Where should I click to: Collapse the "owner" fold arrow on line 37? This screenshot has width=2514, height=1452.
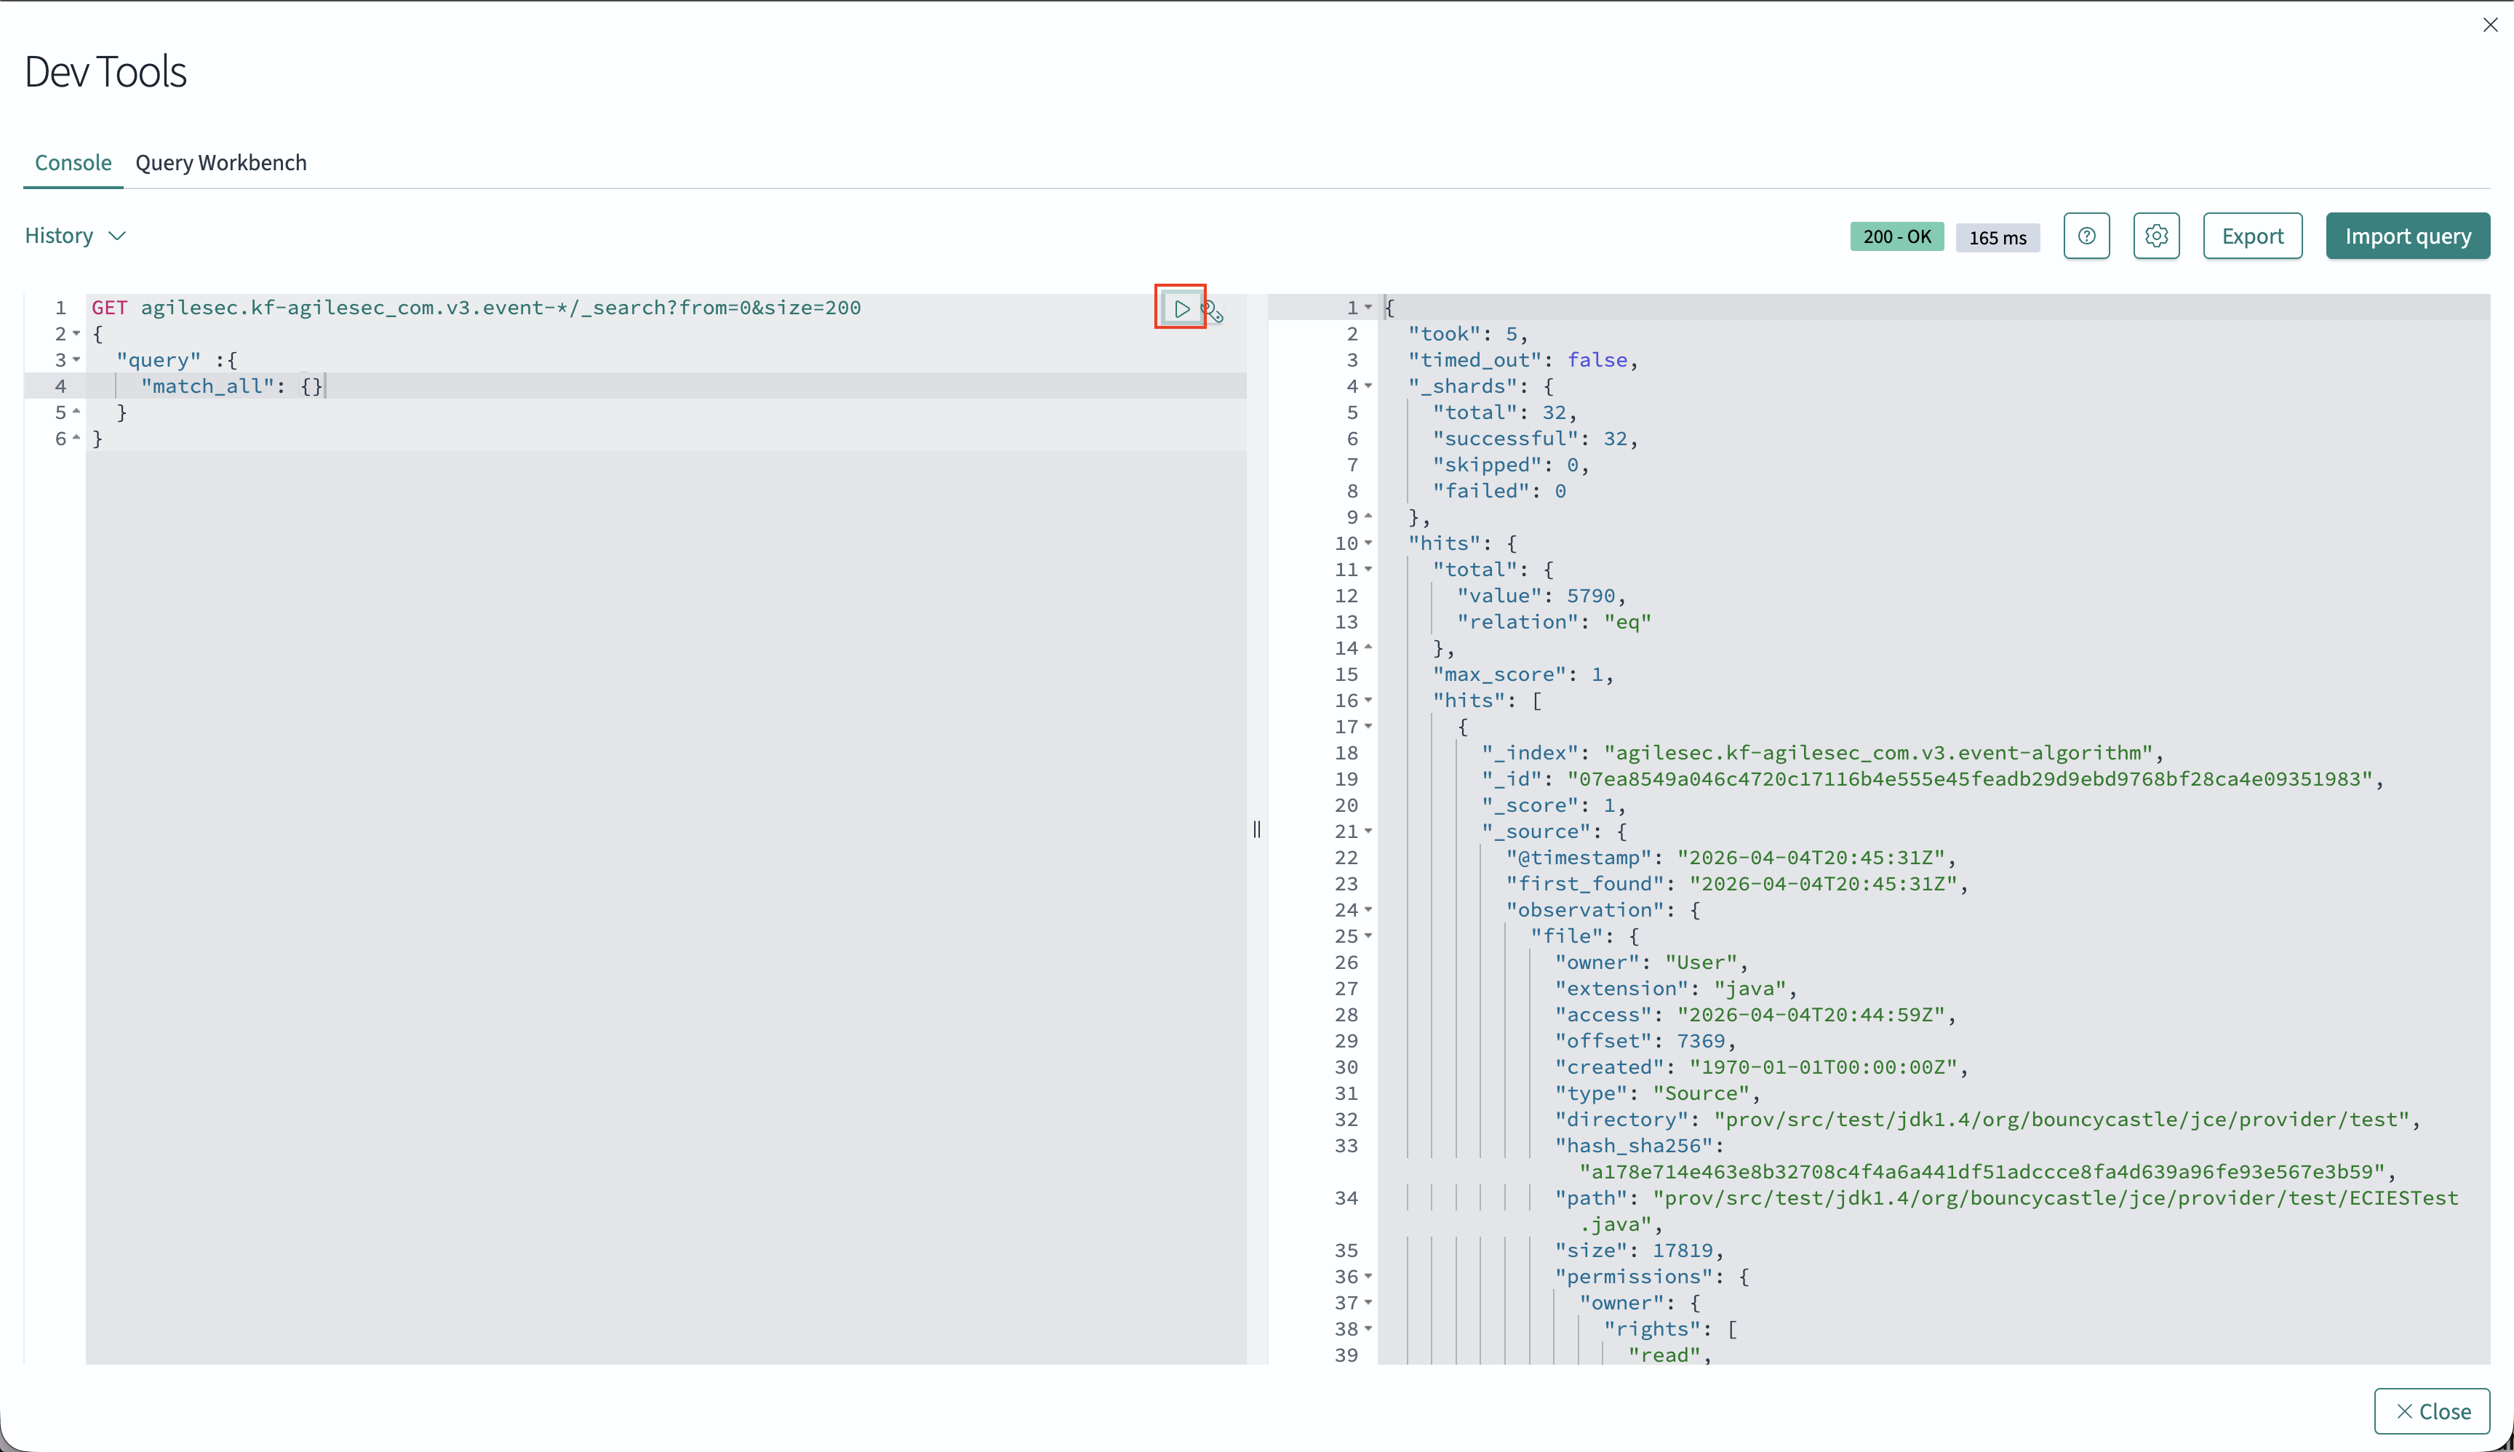tap(1368, 1302)
